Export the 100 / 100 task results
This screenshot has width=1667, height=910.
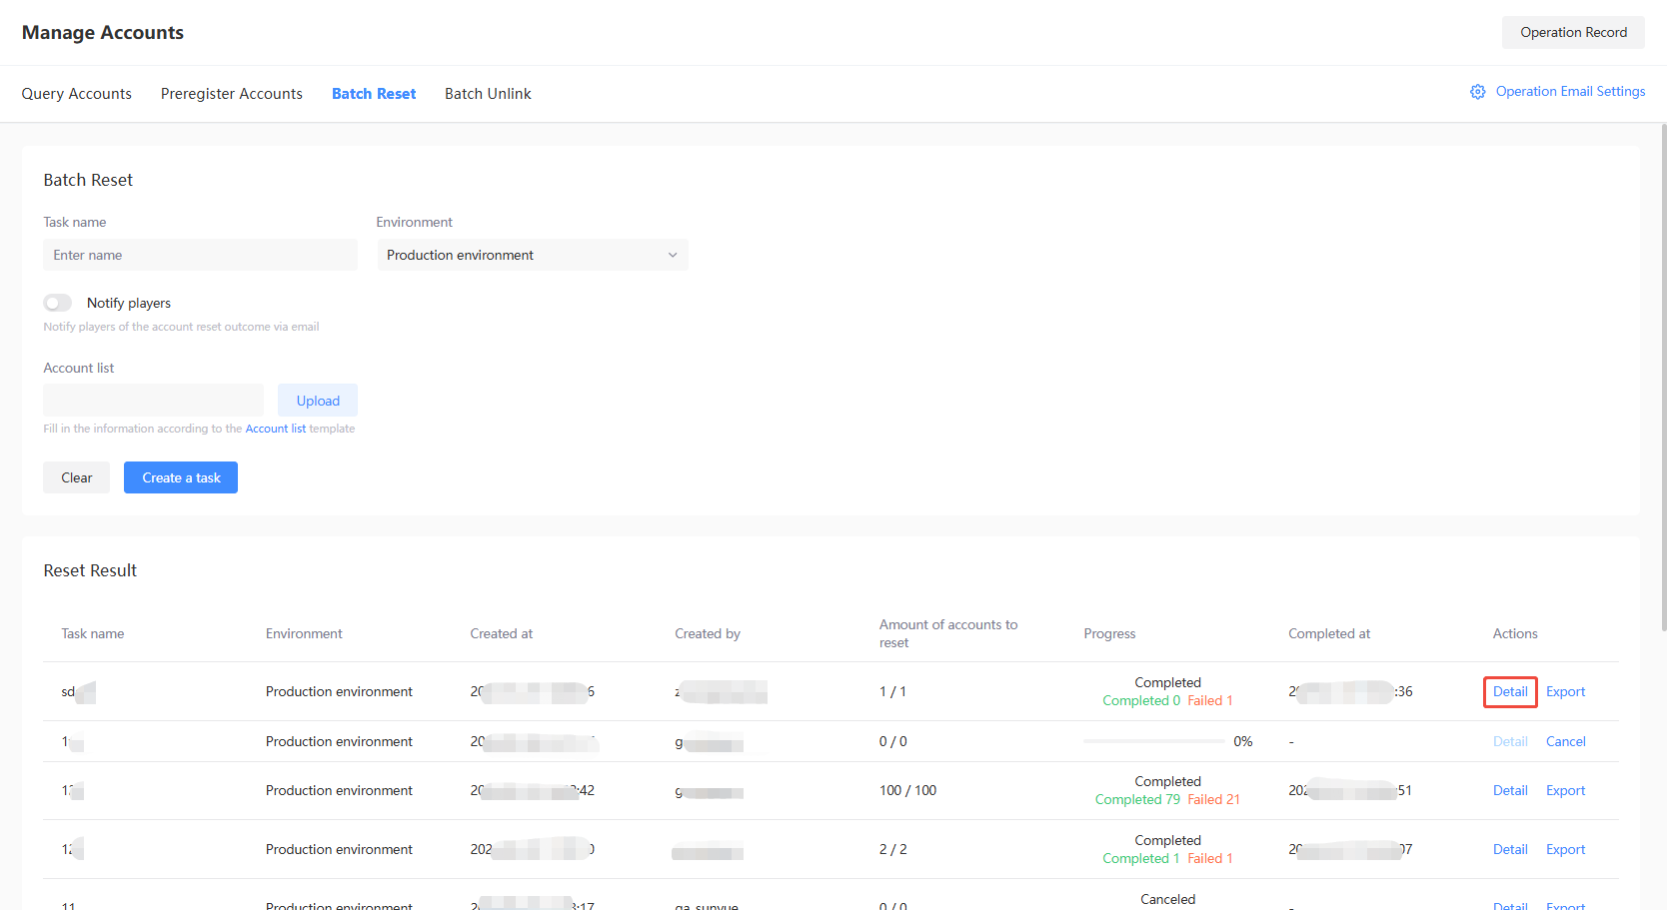[x=1565, y=790]
